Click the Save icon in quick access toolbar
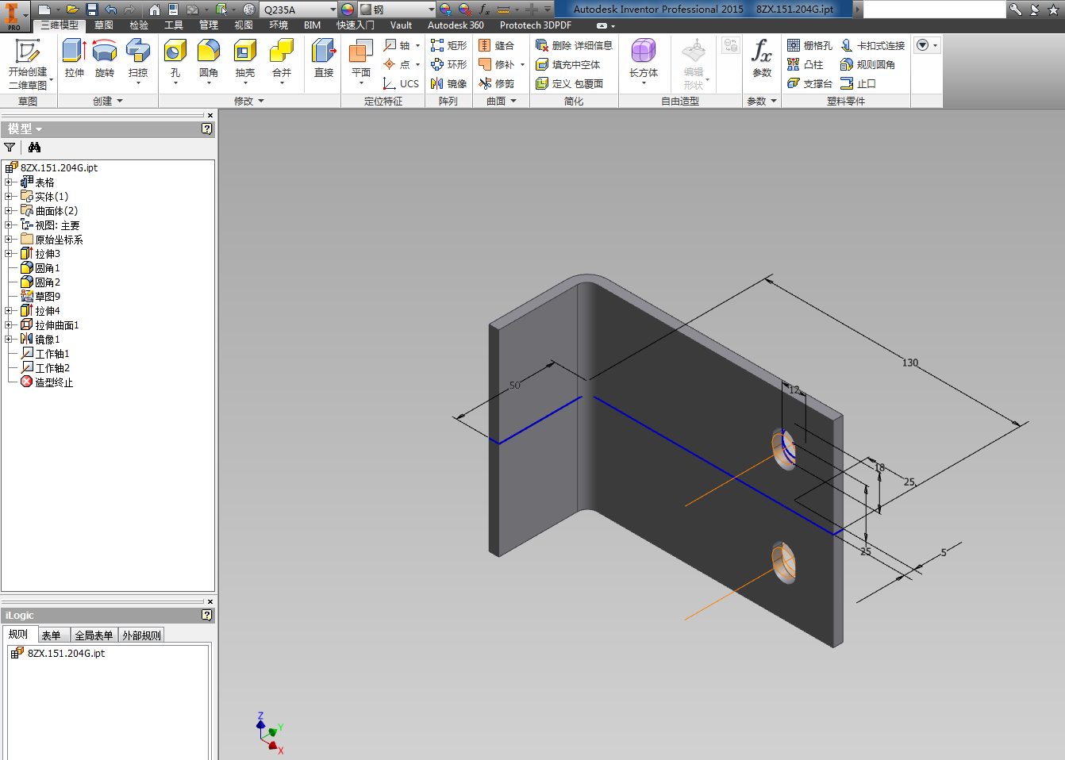Viewport: 1065px width, 760px height. (x=92, y=10)
